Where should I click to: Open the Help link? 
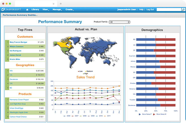141,10
